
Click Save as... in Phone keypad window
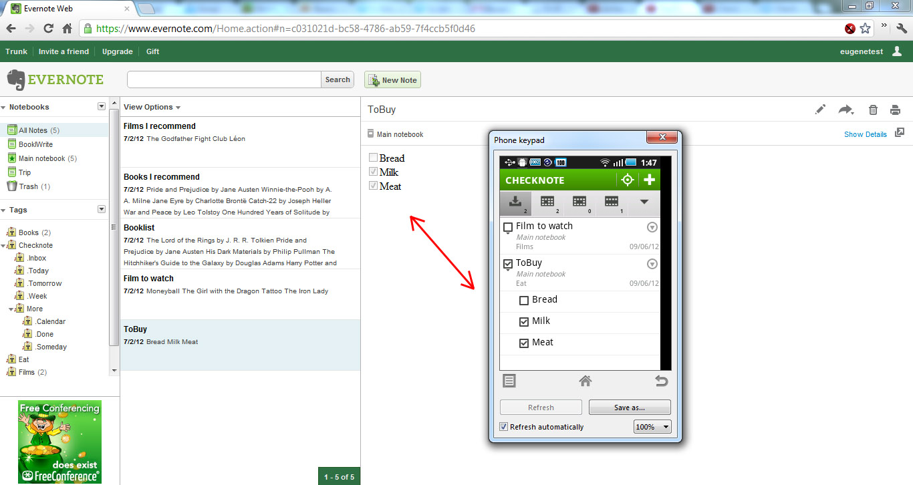(x=630, y=408)
